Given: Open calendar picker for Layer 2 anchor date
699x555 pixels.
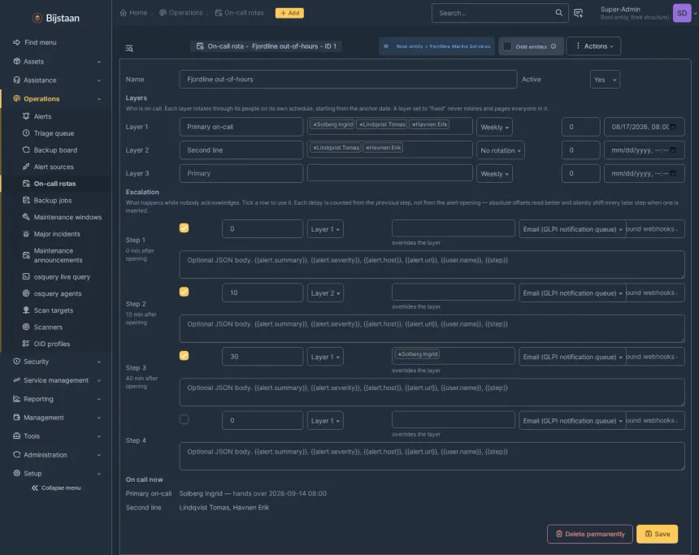Looking at the screenshot, I should point(673,150).
